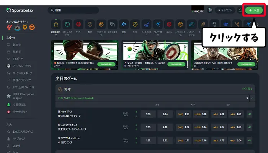Select the u8.5 2.04 total odds
Viewport: 268px width, 153px height.
pos(236,140)
